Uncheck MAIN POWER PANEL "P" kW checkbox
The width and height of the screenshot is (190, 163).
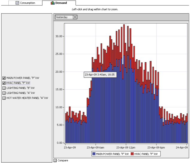point(4,78)
